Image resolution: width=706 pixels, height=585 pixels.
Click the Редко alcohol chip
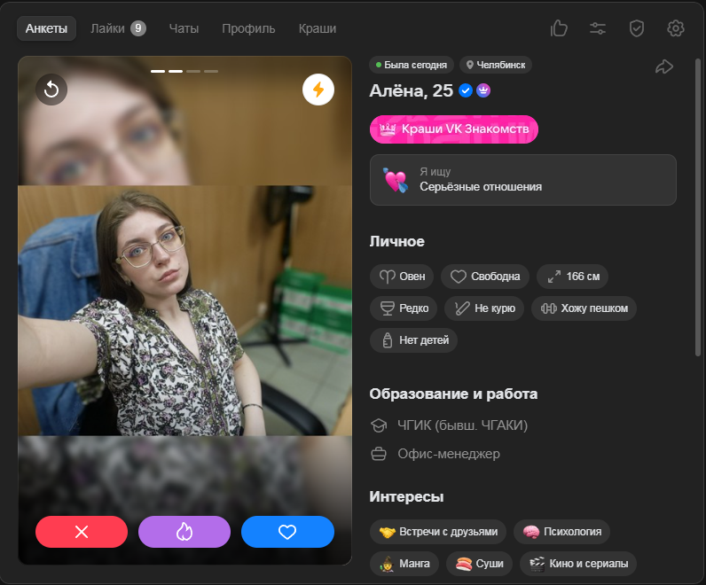click(404, 308)
